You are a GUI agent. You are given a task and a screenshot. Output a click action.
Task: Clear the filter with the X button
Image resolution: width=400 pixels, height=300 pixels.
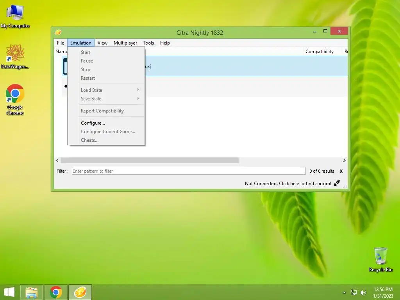click(341, 171)
